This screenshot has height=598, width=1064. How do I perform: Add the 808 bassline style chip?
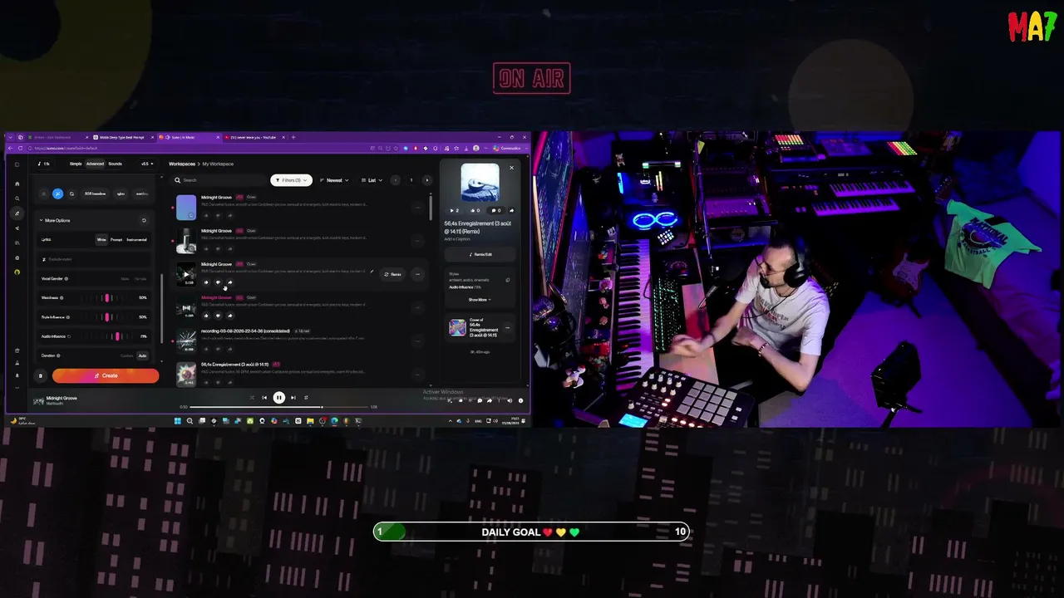coord(95,194)
